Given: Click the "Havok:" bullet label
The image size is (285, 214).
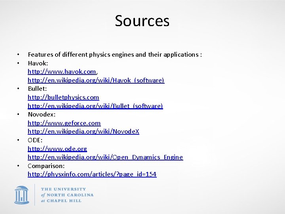Looking at the screenshot, I should pos(38,63).
